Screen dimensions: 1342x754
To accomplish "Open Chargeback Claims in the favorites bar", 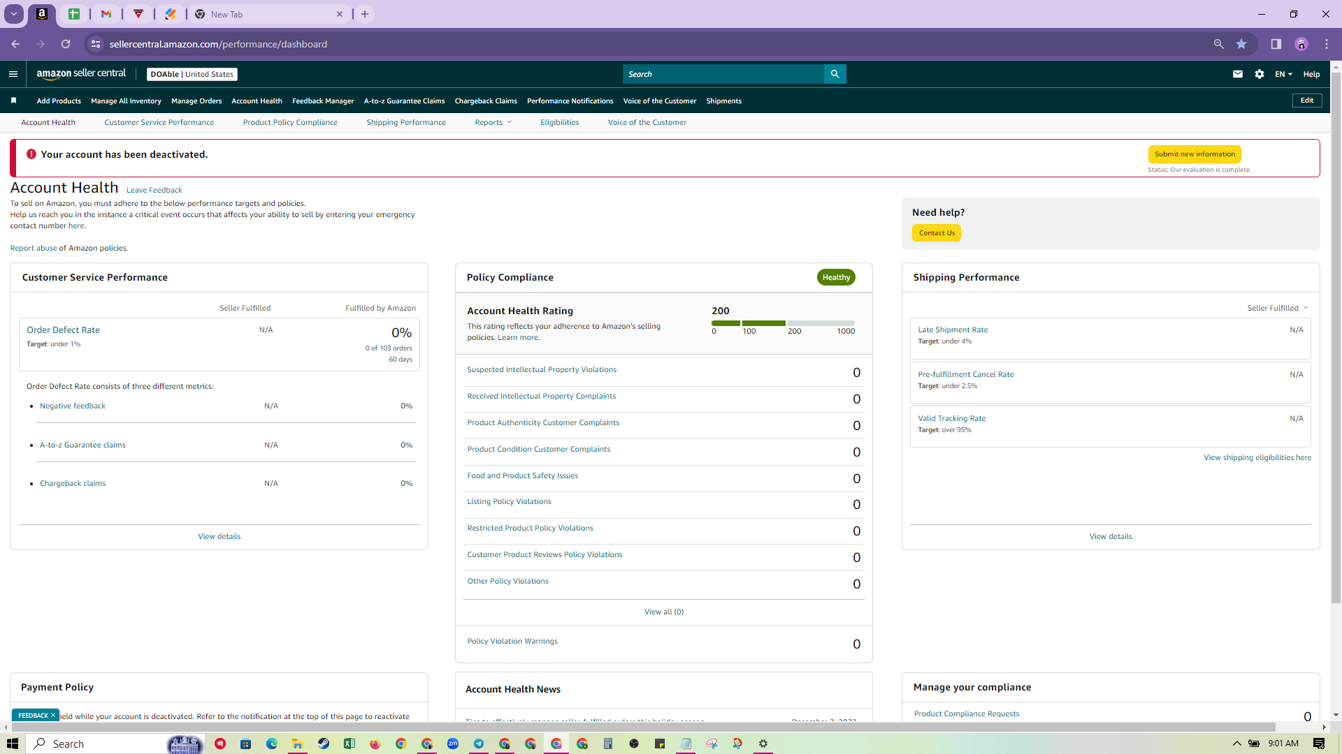I will 486,101.
